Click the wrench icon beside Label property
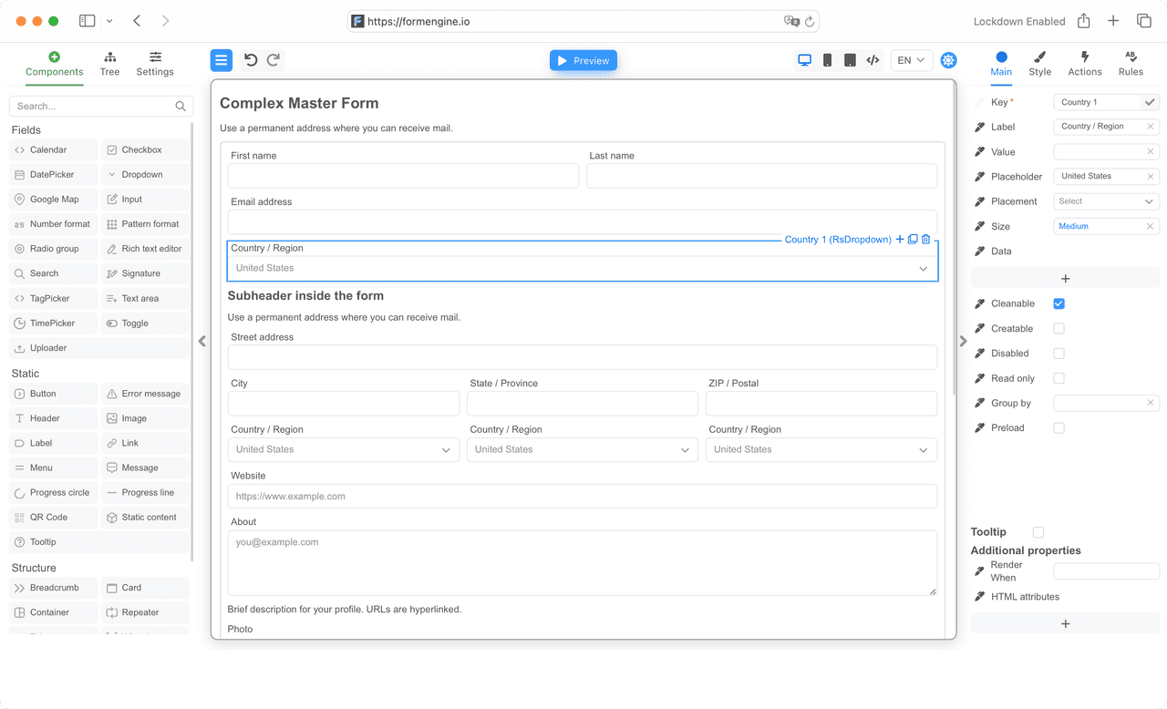Image resolution: width=1167 pixels, height=709 pixels. point(979,127)
